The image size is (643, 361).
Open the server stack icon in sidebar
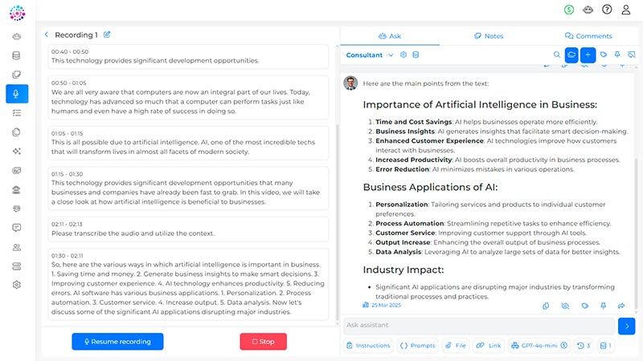coord(16,266)
